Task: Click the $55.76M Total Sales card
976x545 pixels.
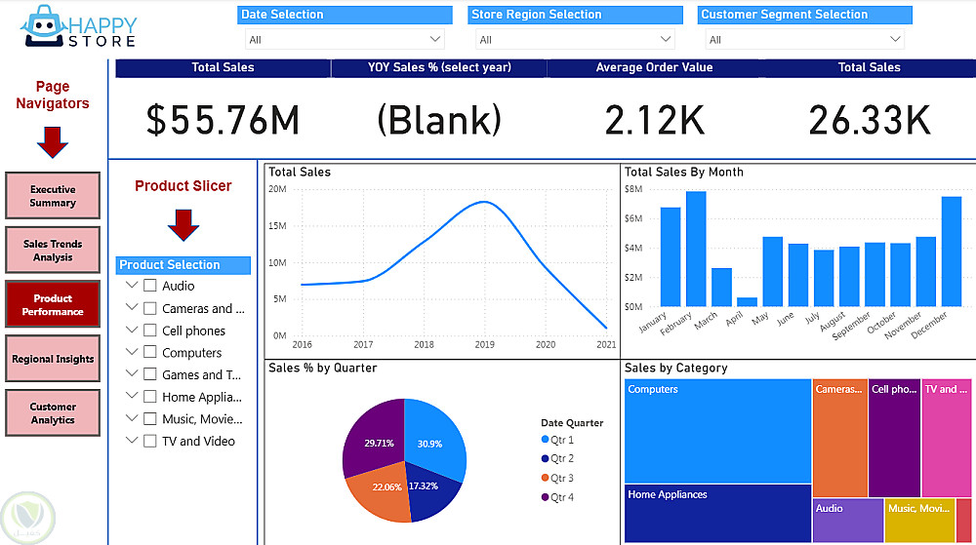Action: click(x=223, y=120)
